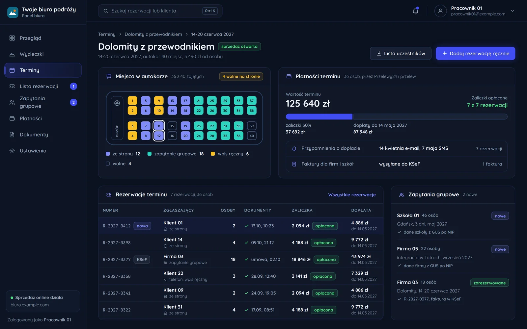The height and width of the screenshot is (329, 527).
Task: Focus the reservation search field
Action: (x=160, y=11)
